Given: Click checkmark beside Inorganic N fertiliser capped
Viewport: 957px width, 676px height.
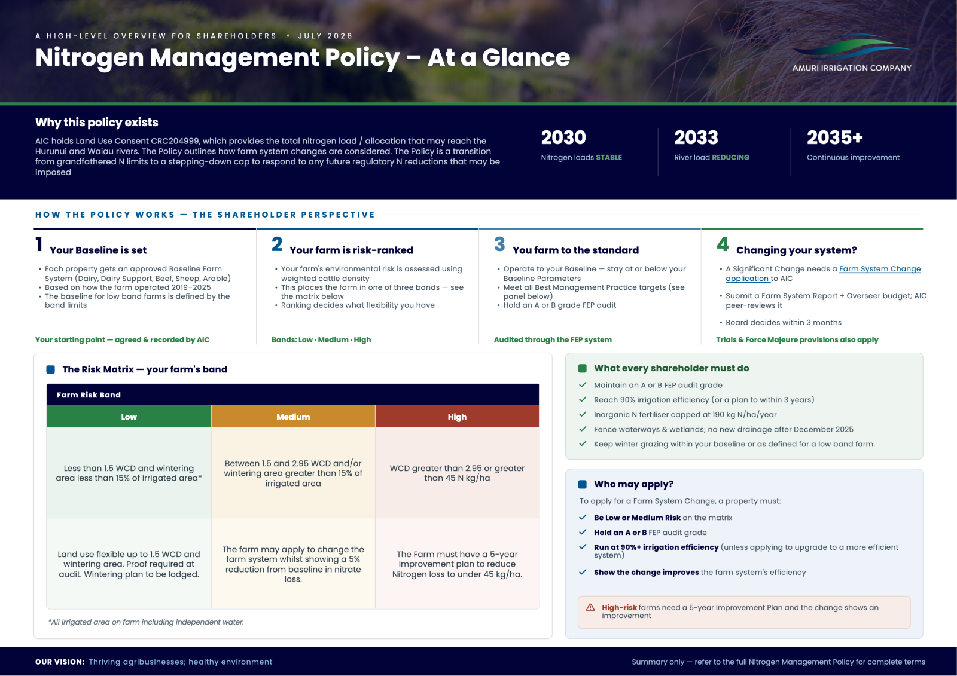Looking at the screenshot, I should [583, 414].
